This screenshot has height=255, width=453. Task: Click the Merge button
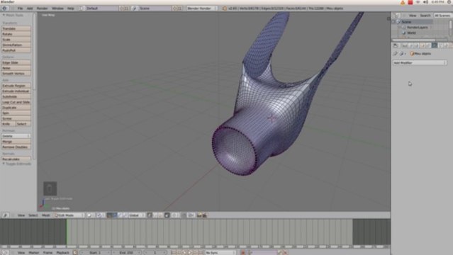click(16, 142)
